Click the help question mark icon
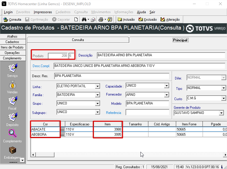The image size is (227, 169). (110, 20)
